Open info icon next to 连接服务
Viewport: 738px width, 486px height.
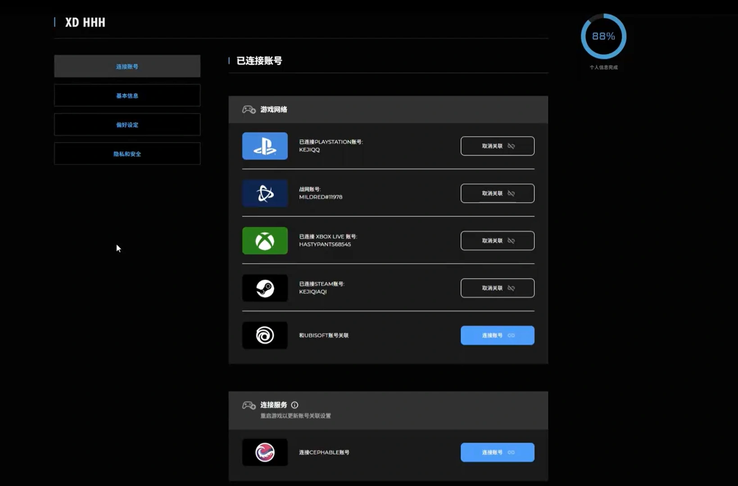[x=294, y=405]
